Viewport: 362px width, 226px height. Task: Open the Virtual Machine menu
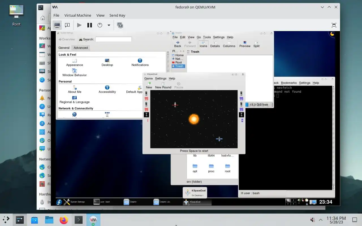coord(78,15)
